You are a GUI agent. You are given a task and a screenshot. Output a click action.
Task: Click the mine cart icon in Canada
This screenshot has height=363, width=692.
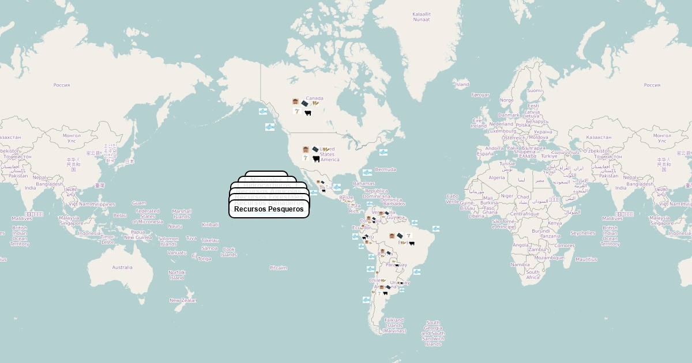click(295, 102)
